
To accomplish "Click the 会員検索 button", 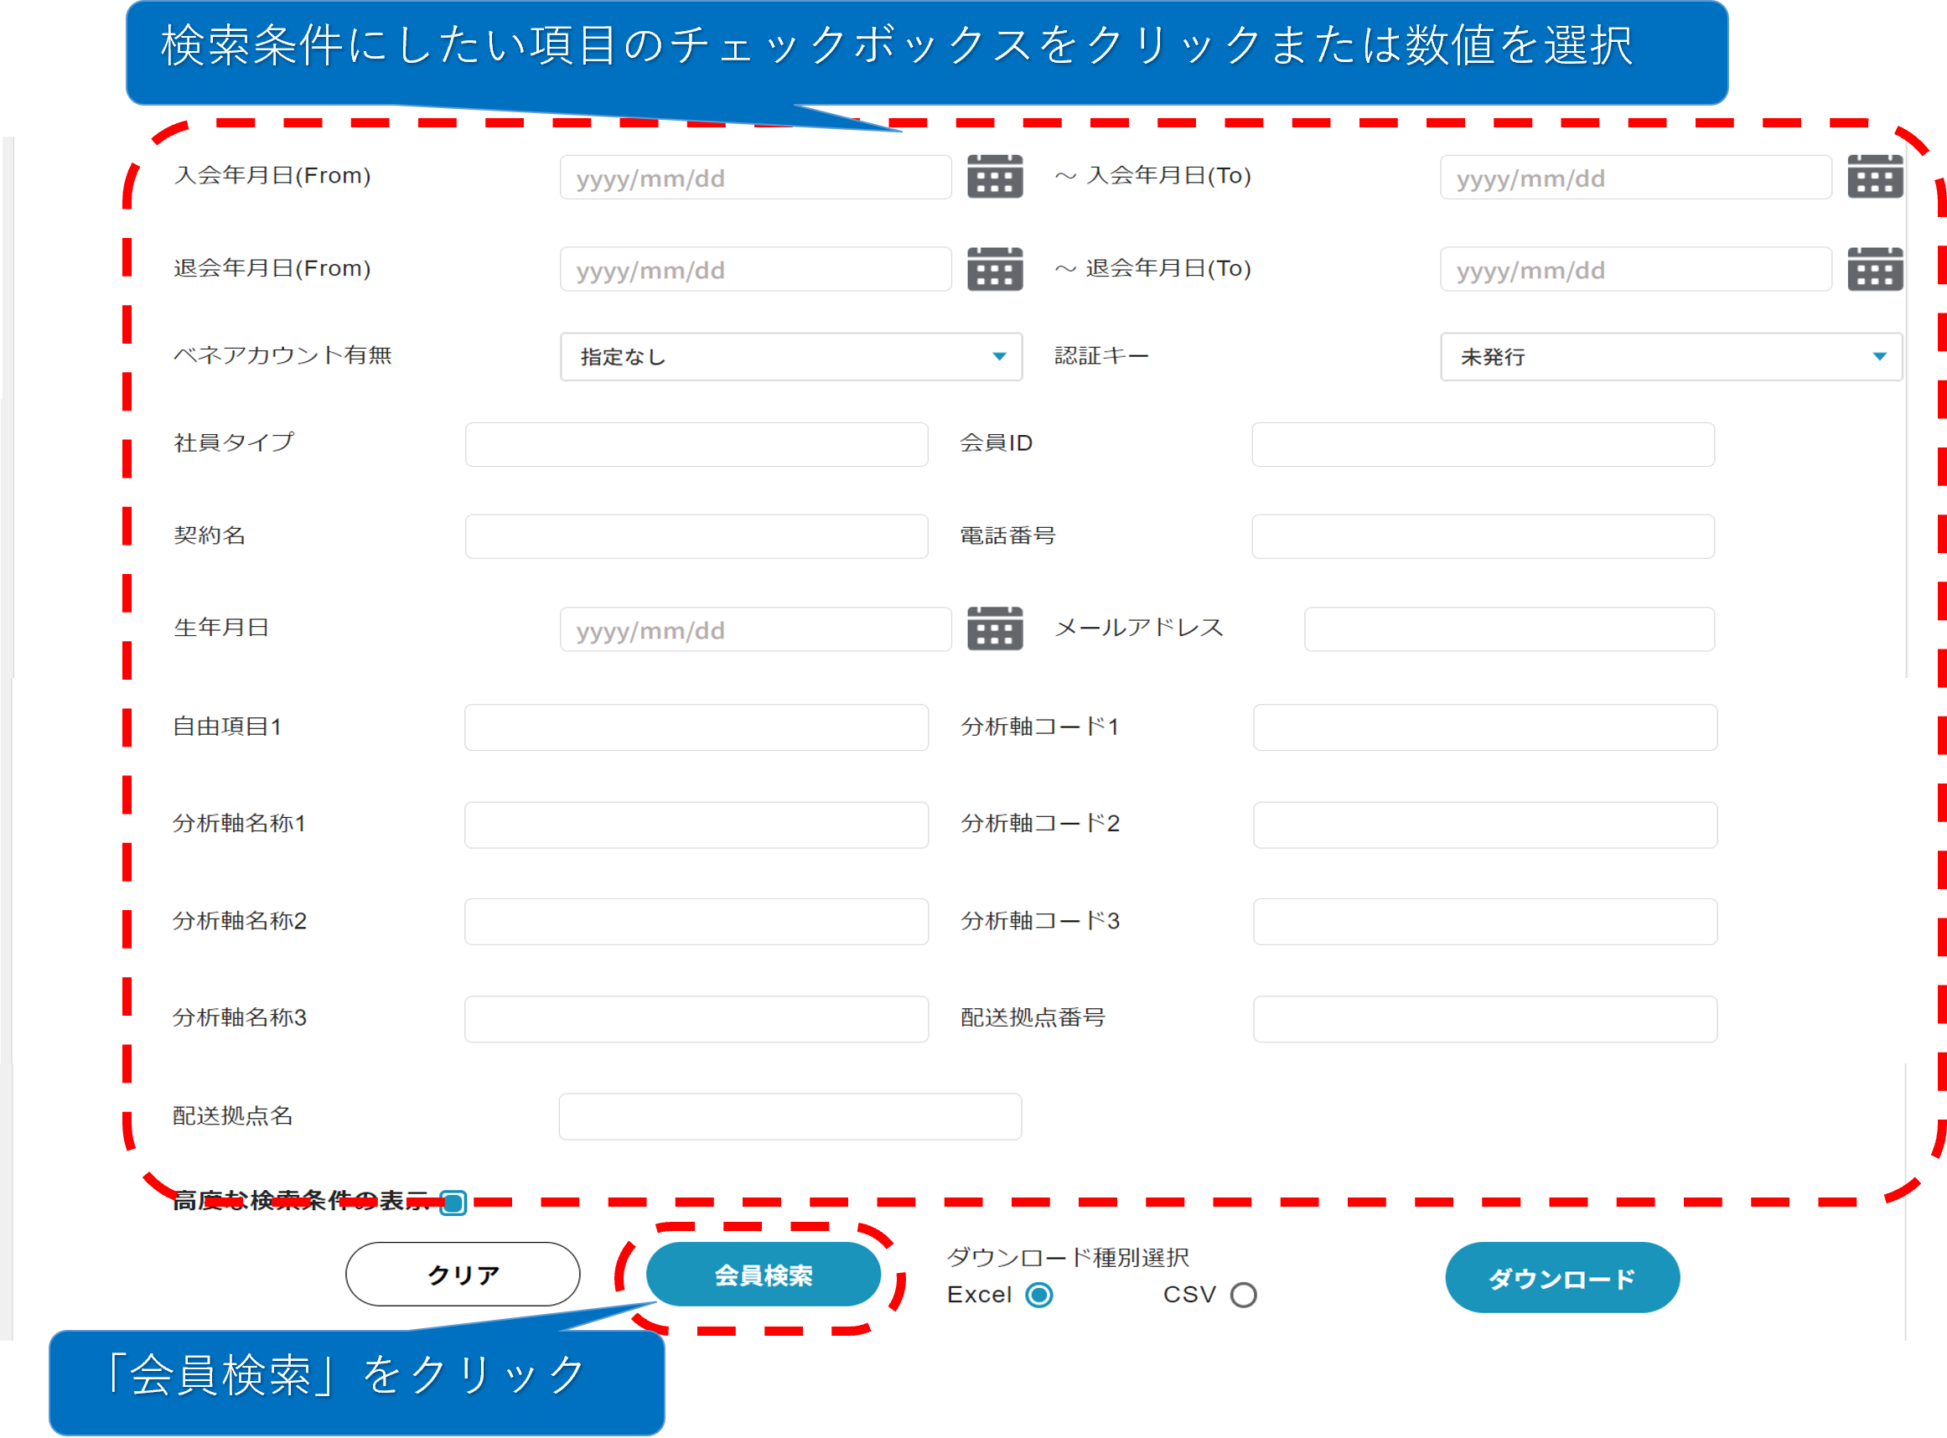I will (764, 1275).
